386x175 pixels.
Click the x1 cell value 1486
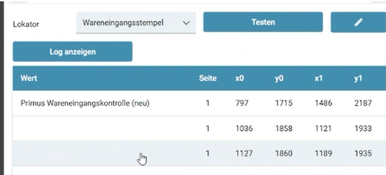click(323, 103)
